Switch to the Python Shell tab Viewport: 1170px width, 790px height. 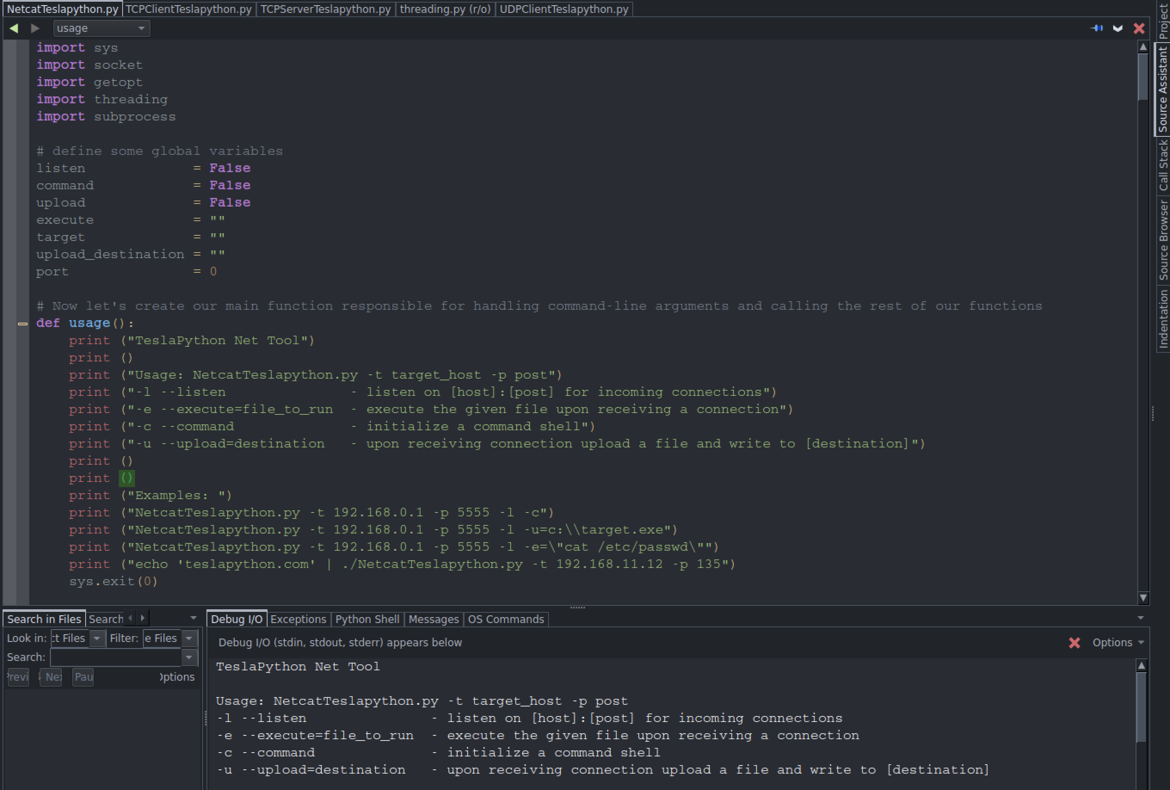pyautogui.click(x=367, y=619)
